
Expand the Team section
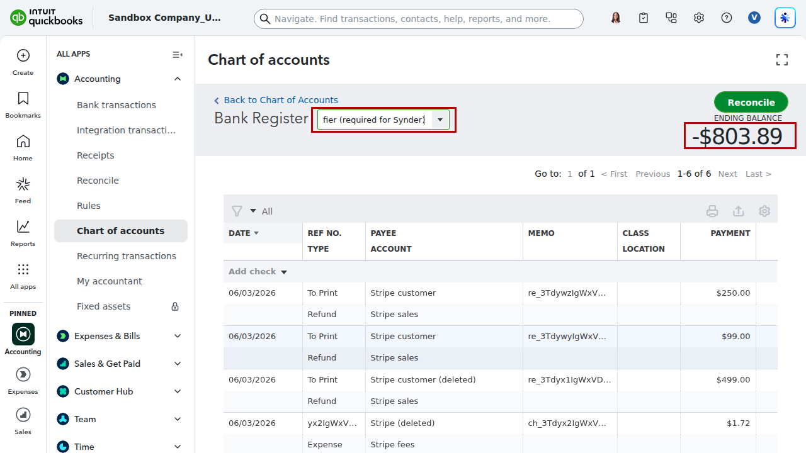178,419
